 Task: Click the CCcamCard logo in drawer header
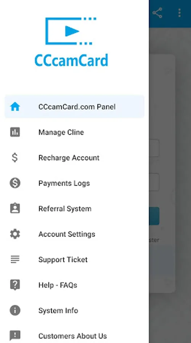[71, 42]
